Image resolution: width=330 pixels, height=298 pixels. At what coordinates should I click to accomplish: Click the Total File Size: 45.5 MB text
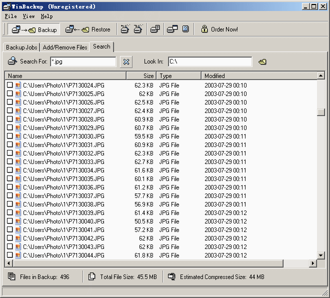pyautogui.click(x=128, y=276)
